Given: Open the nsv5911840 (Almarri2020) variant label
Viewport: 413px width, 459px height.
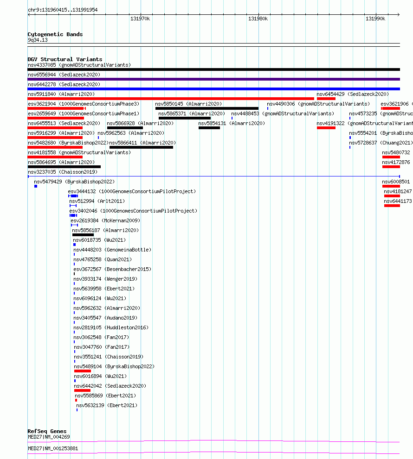Looking at the screenshot, I should (61, 94).
